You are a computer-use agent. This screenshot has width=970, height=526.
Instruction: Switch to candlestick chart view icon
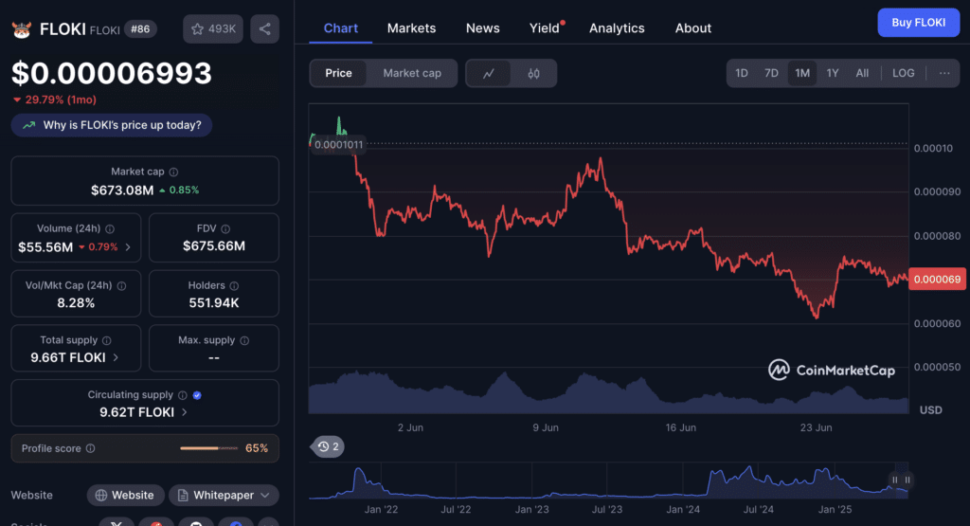[x=534, y=73]
